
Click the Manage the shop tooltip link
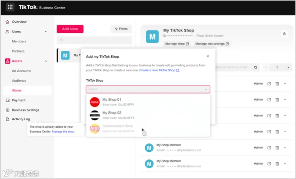click(x=63, y=131)
